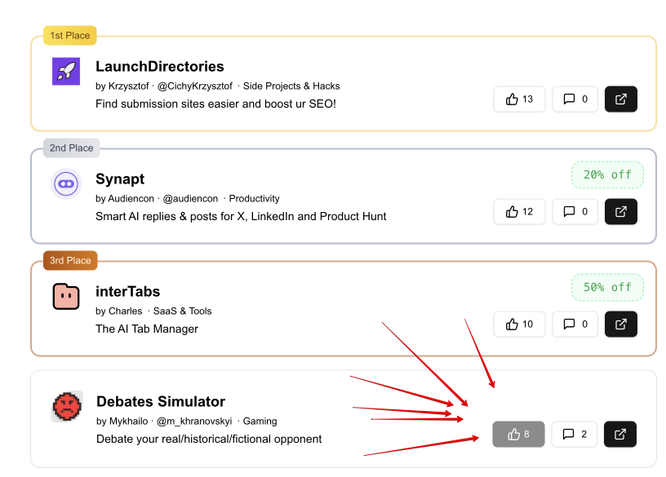Click the 1st Place badge

[70, 35]
